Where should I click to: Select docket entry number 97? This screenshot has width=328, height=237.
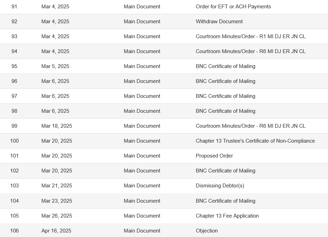15,96
